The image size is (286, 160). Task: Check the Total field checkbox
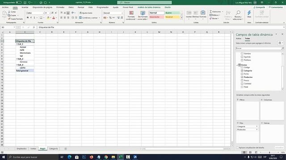[242, 87]
